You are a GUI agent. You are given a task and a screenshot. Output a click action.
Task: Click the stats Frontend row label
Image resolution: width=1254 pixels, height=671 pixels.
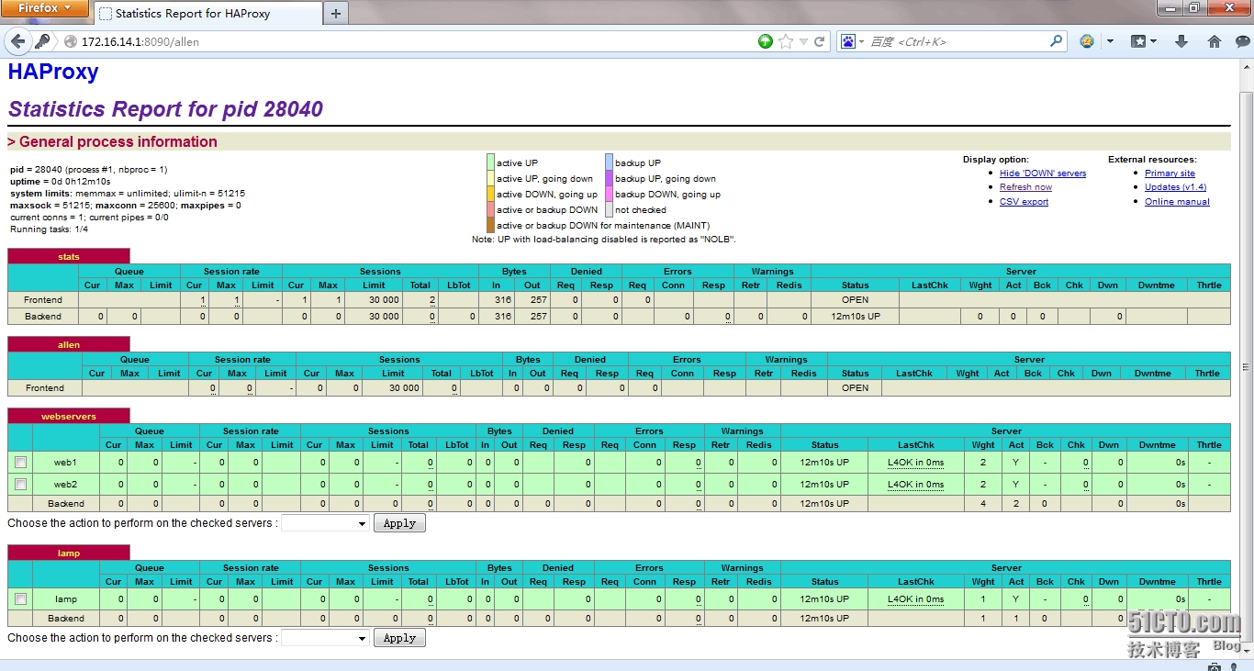click(x=43, y=299)
